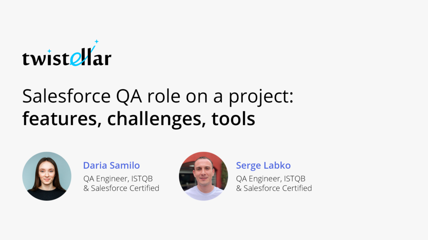Open Serge Labko's profile photo
The height and width of the screenshot is (240, 428).
coord(204,176)
